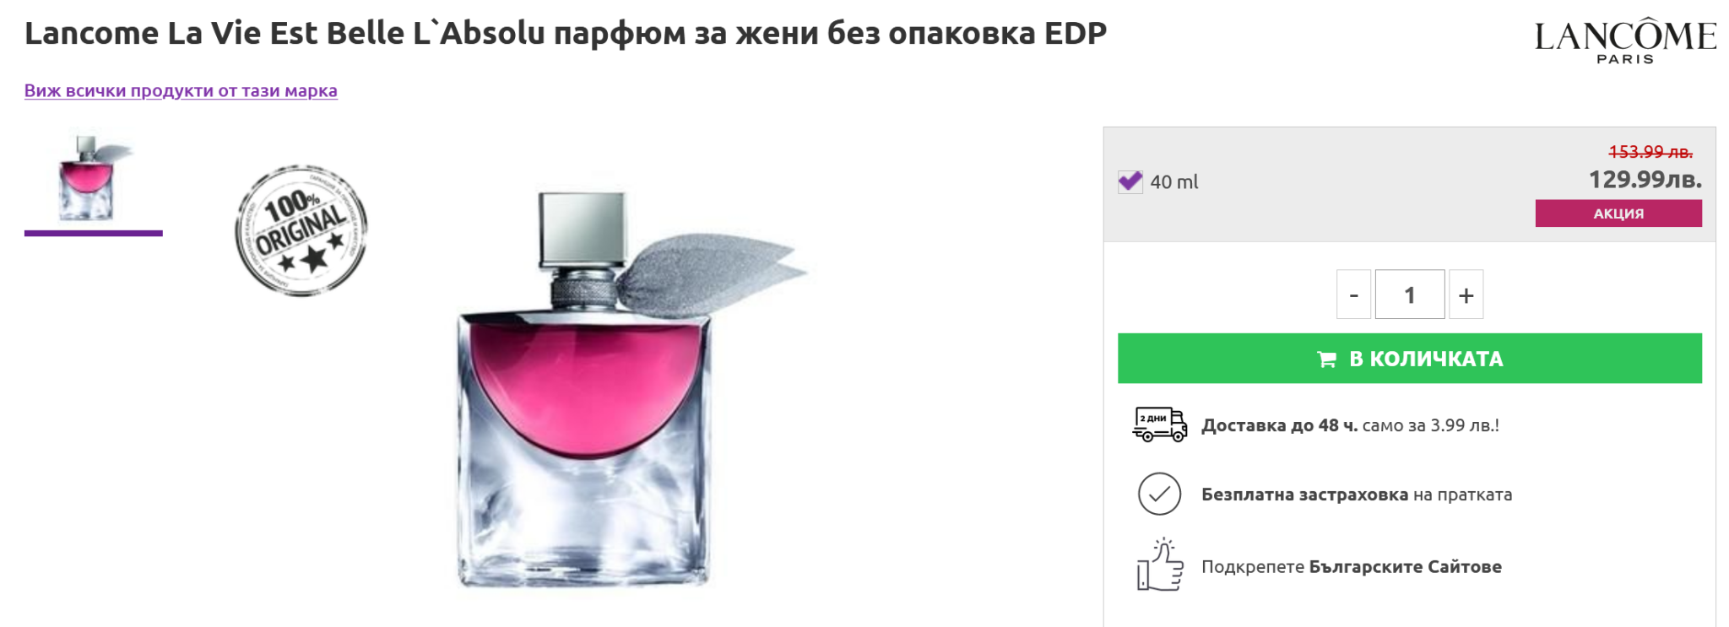The image size is (1729, 627).
Task: Increase quantity with plus button
Action: 1466,295
